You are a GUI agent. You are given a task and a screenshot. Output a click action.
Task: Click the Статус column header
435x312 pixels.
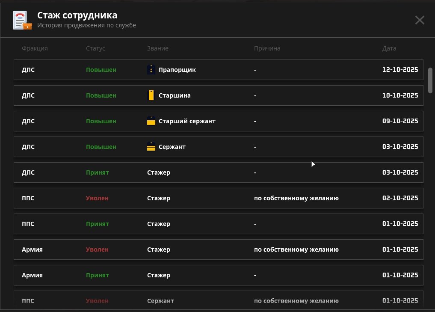click(95, 48)
